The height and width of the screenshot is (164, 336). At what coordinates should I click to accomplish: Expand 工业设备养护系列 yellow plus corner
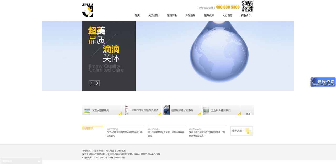[x=239, y=114]
